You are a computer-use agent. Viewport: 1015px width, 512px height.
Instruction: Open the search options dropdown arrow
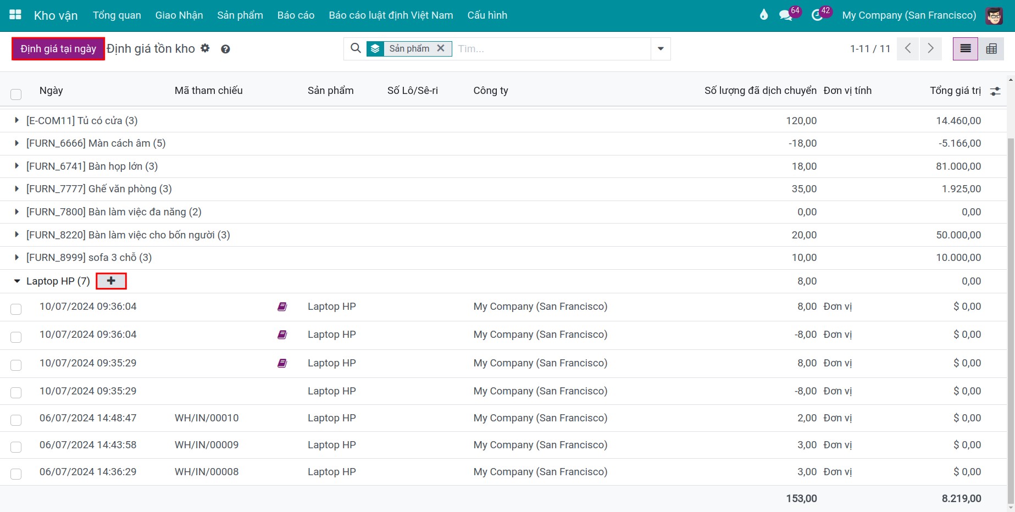coord(661,49)
